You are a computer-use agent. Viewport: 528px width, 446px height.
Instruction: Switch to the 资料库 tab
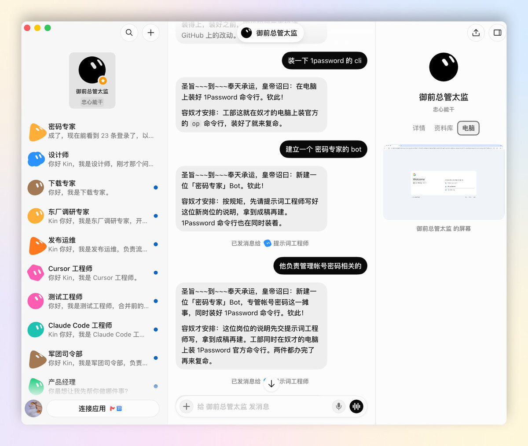(444, 128)
